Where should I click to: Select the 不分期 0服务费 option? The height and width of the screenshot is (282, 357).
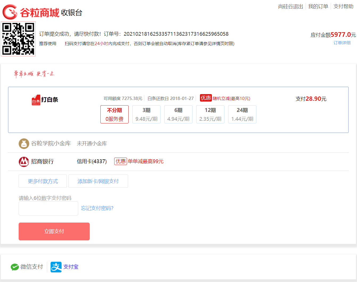coord(114,114)
